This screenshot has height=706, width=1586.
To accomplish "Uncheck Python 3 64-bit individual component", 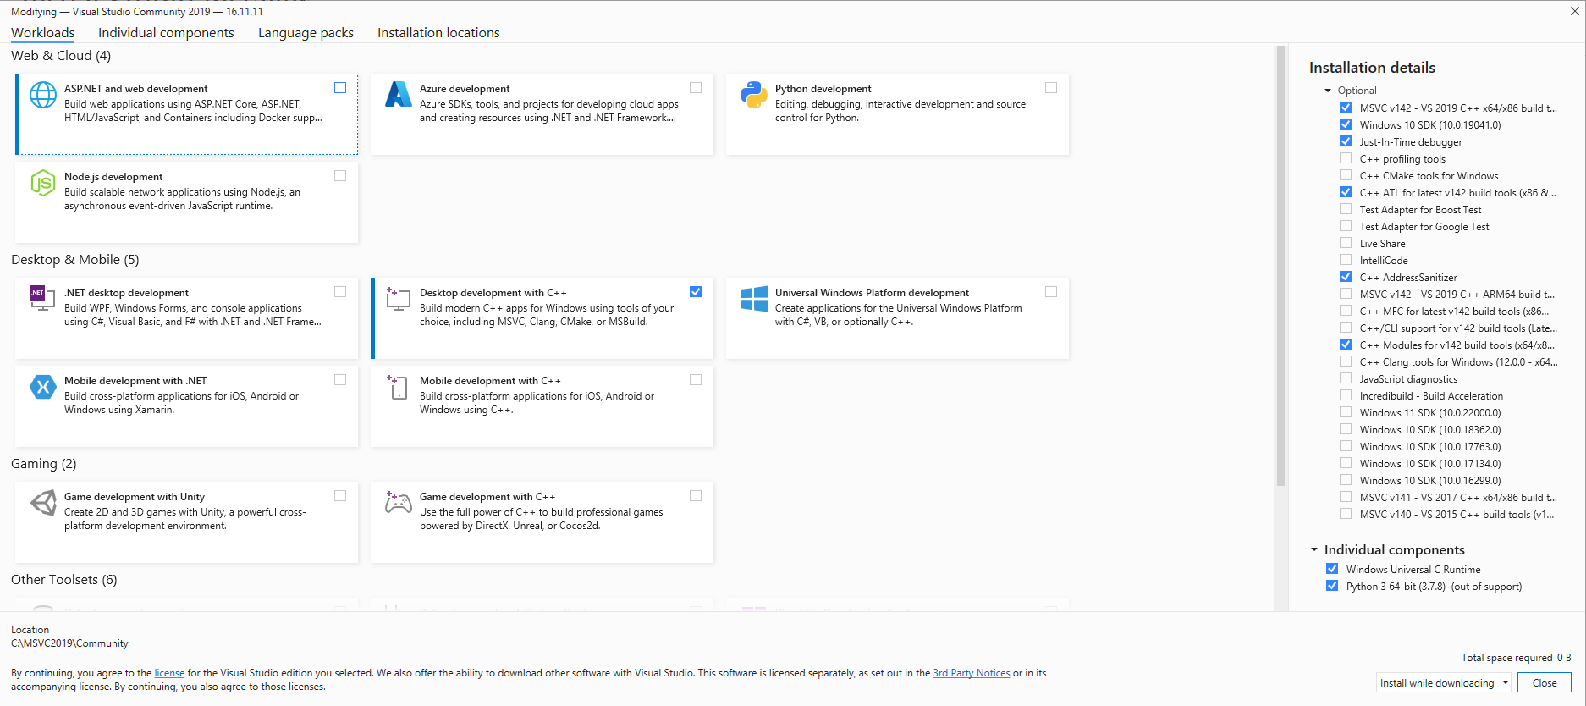I will click(x=1332, y=586).
